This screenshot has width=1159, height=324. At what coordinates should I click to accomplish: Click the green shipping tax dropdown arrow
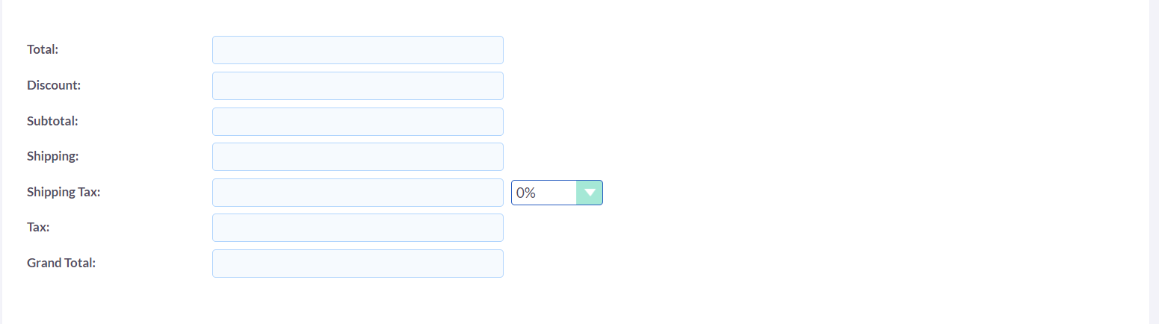[x=590, y=193]
